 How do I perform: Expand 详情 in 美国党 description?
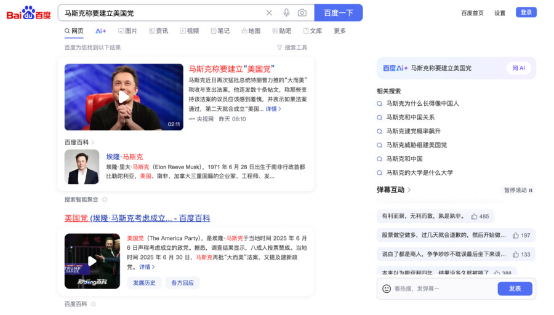coord(147,267)
